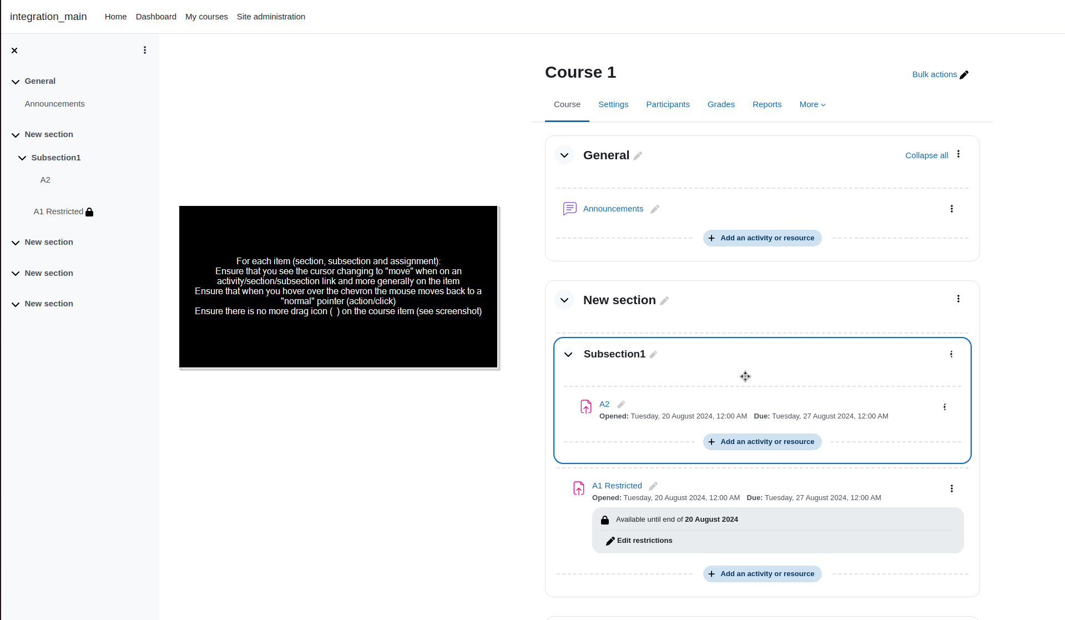Open New section three-dot menu
Image resolution: width=1065 pixels, height=620 pixels.
958,299
